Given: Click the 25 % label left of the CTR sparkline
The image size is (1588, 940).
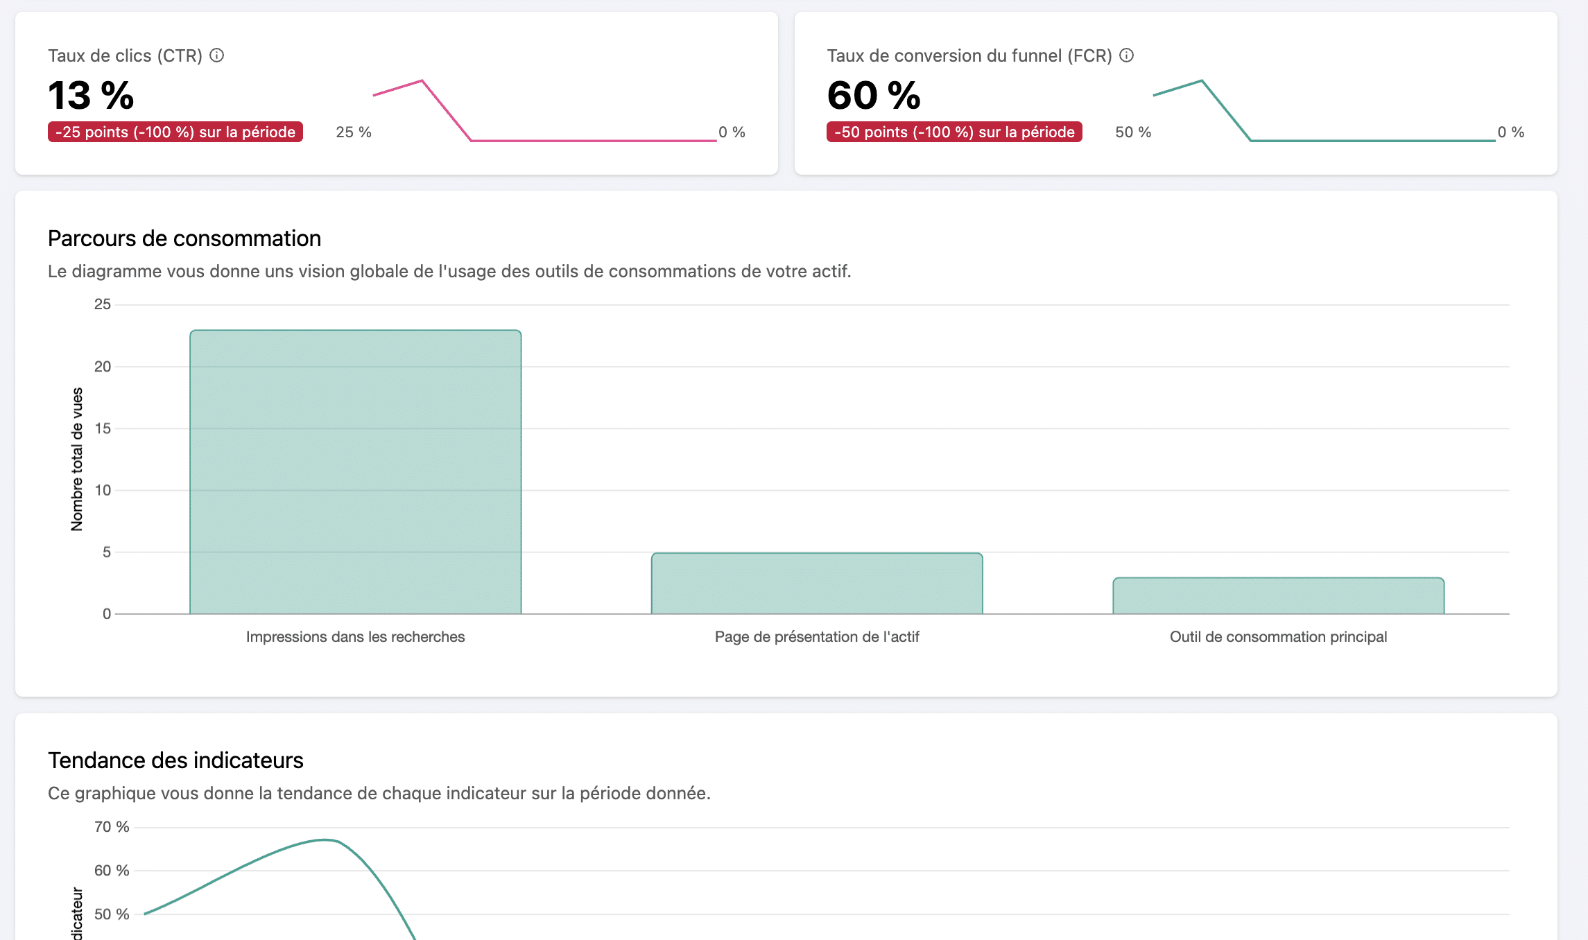Looking at the screenshot, I should (354, 132).
